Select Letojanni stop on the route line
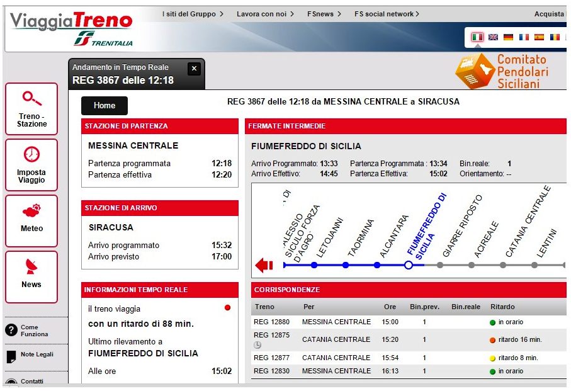Image resolution: width=571 pixels, height=391 pixels. click(314, 265)
